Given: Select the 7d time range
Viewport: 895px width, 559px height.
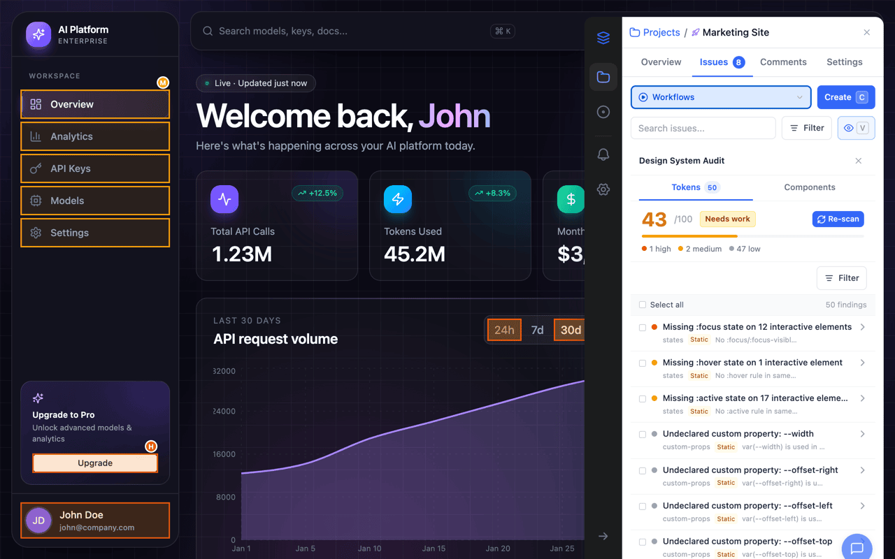Looking at the screenshot, I should (537, 330).
